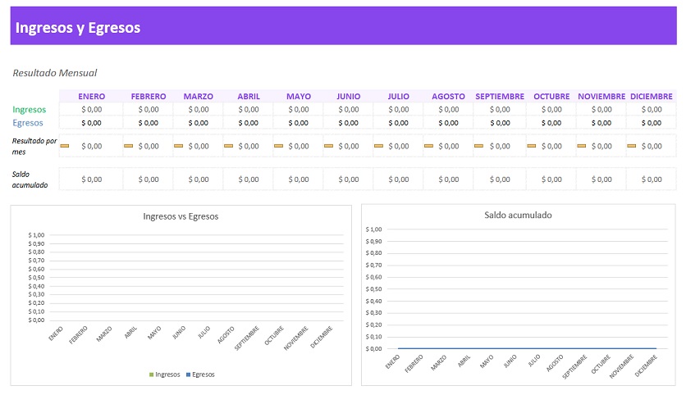
Task: Click the green Ingresos legend swatch
Action: 151,375
